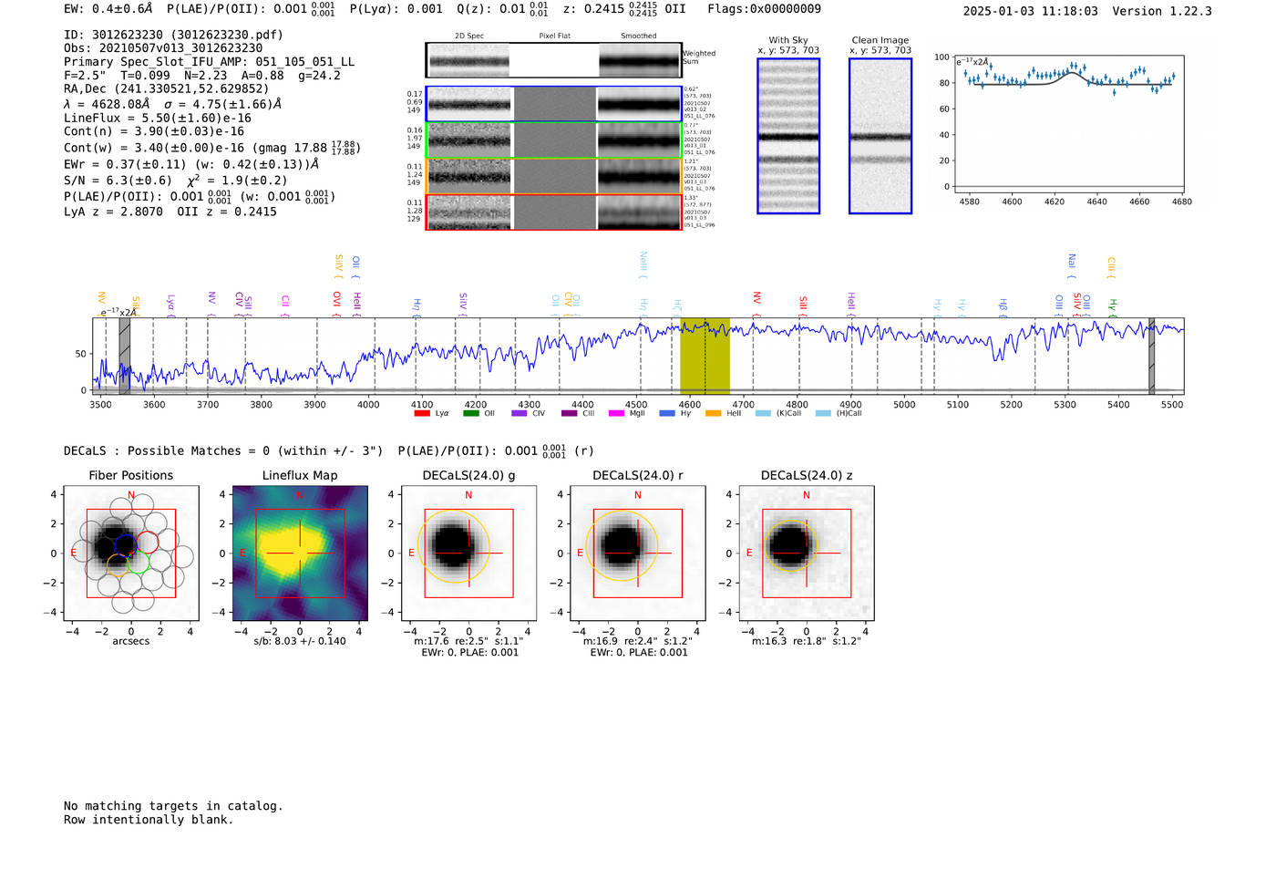Viewport: 1276px width, 869px height.
Task: Click the Hβ line label
Action: pyautogui.click(x=1003, y=306)
